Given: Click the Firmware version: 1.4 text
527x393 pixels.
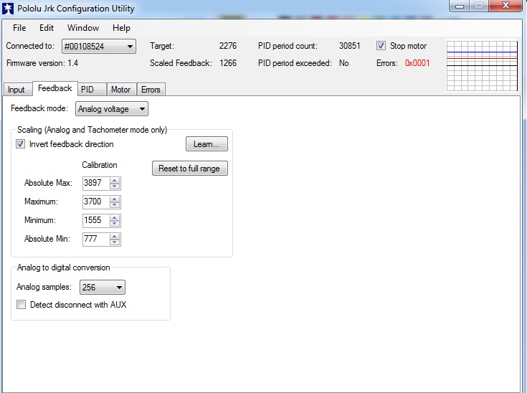Looking at the screenshot, I should (x=42, y=63).
